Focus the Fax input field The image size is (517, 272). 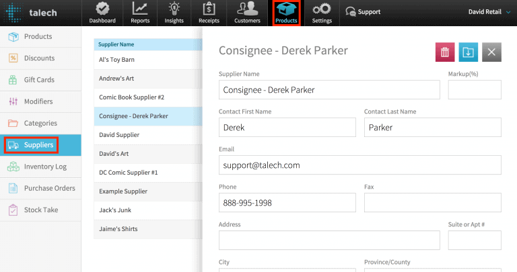click(x=432, y=203)
